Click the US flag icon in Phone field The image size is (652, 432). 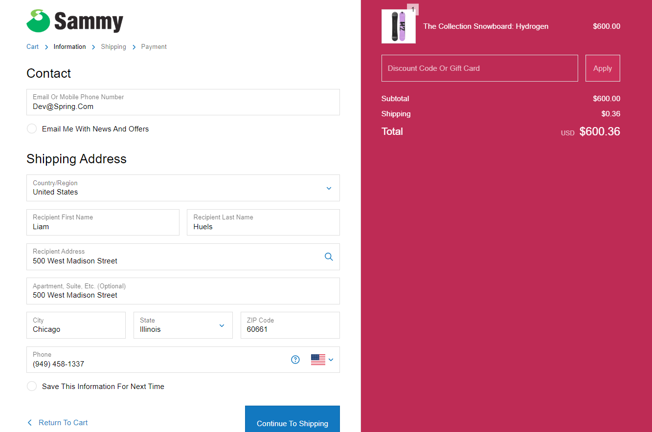[x=318, y=360]
